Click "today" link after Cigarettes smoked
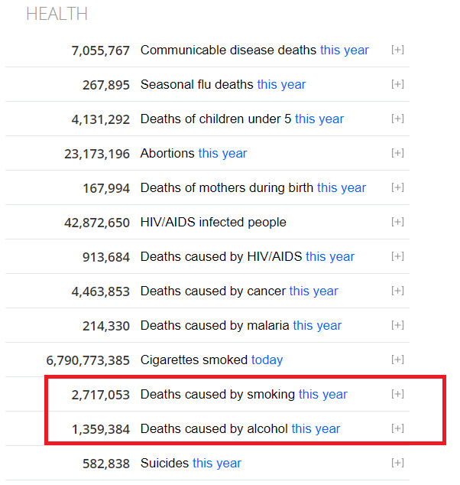This screenshot has height=485, width=460. pyautogui.click(x=267, y=360)
